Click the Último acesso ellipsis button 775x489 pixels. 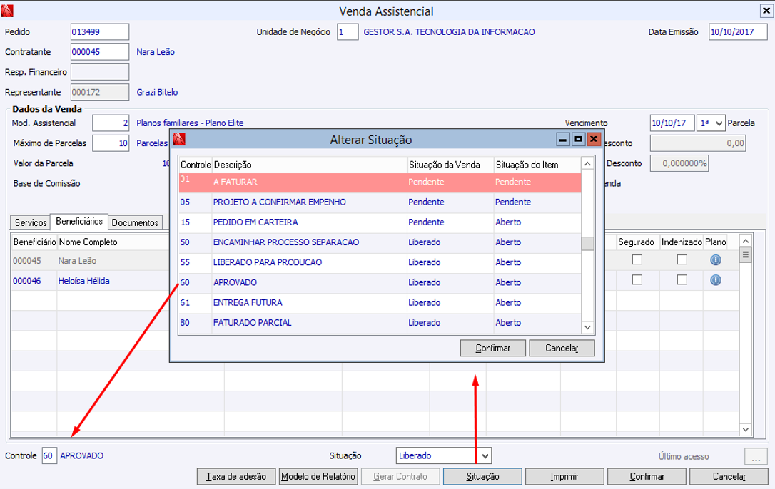pyautogui.click(x=756, y=457)
